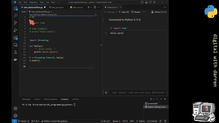Open terminal panel more actions ellipsis
The width and height of the screenshot is (219, 123).
click(157, 99)
